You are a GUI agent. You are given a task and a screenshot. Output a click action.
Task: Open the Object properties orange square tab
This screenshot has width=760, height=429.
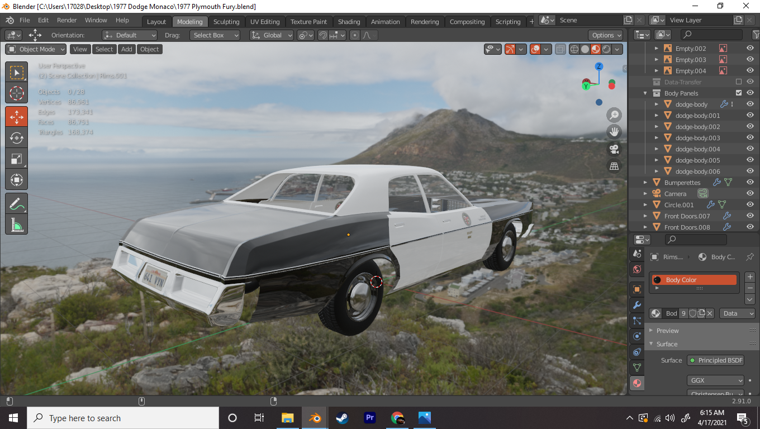pyautogui.click(x=636, y=289)
